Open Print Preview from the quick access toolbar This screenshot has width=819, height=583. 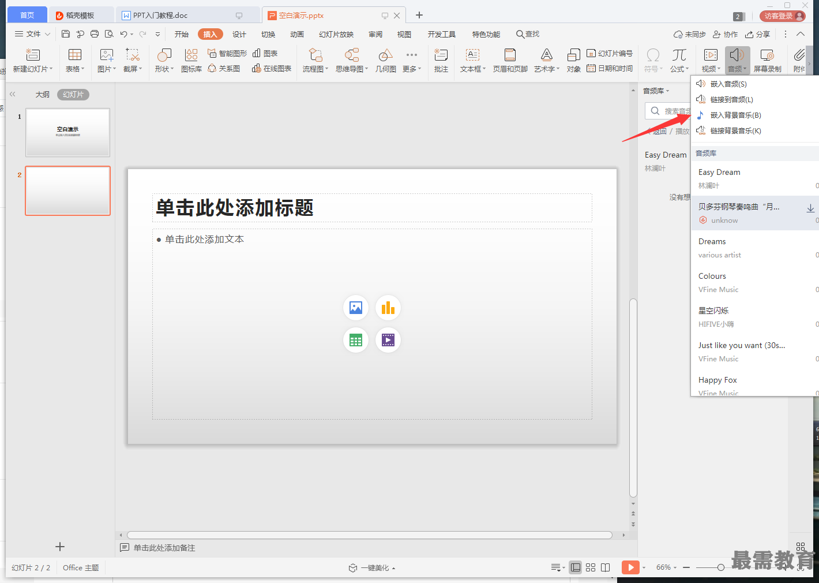pos(109,34)
